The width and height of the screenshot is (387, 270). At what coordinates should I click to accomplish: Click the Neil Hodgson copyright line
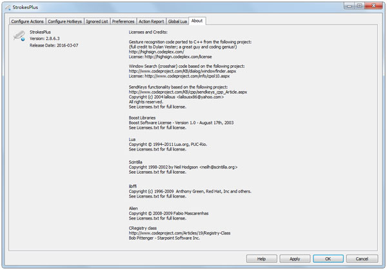click(x=183, y=167)
